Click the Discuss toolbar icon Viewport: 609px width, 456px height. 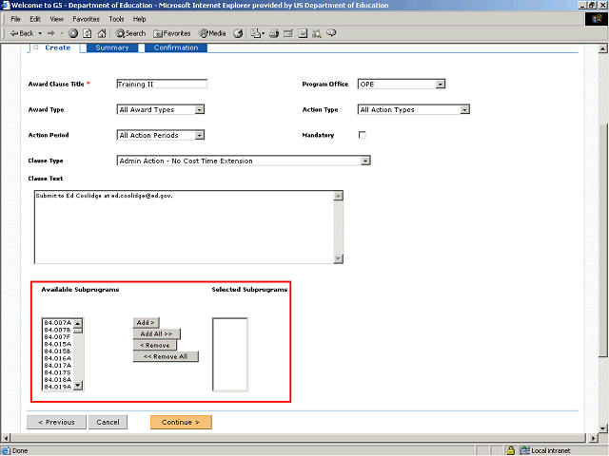[303, 33]
